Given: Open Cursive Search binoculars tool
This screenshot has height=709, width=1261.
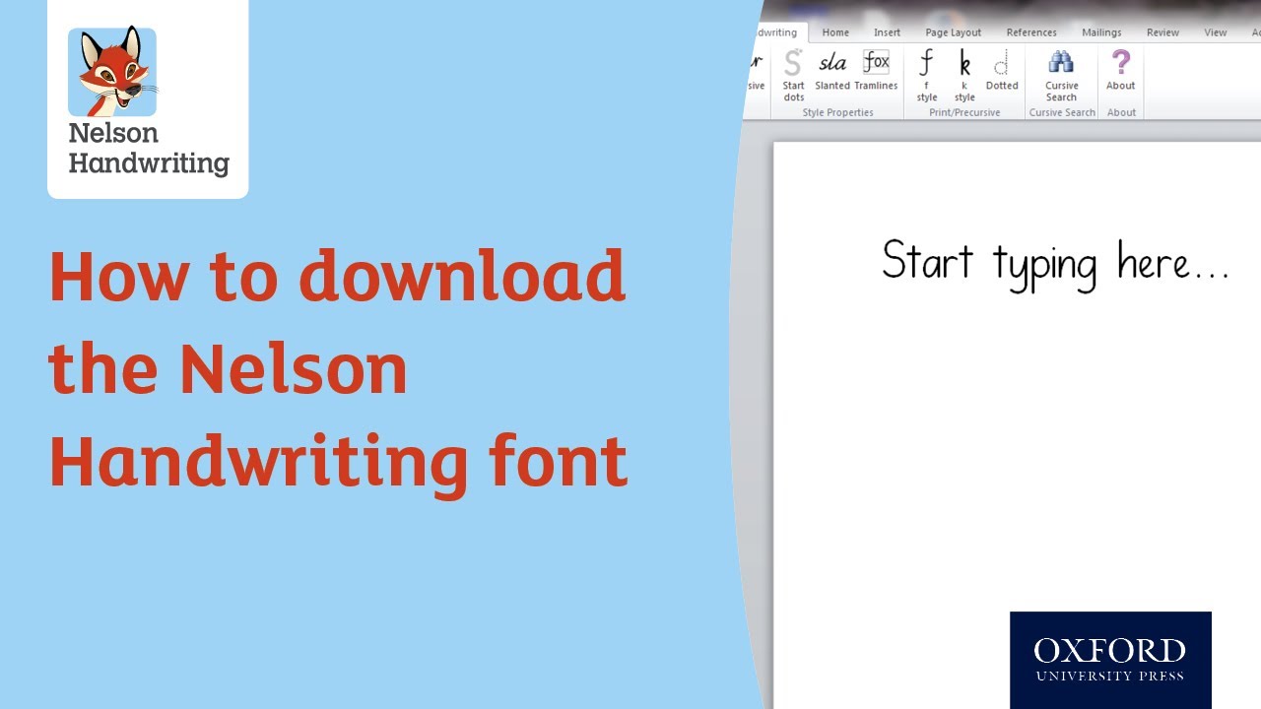Looking at the screenshot, I should tap(1061, 76).
